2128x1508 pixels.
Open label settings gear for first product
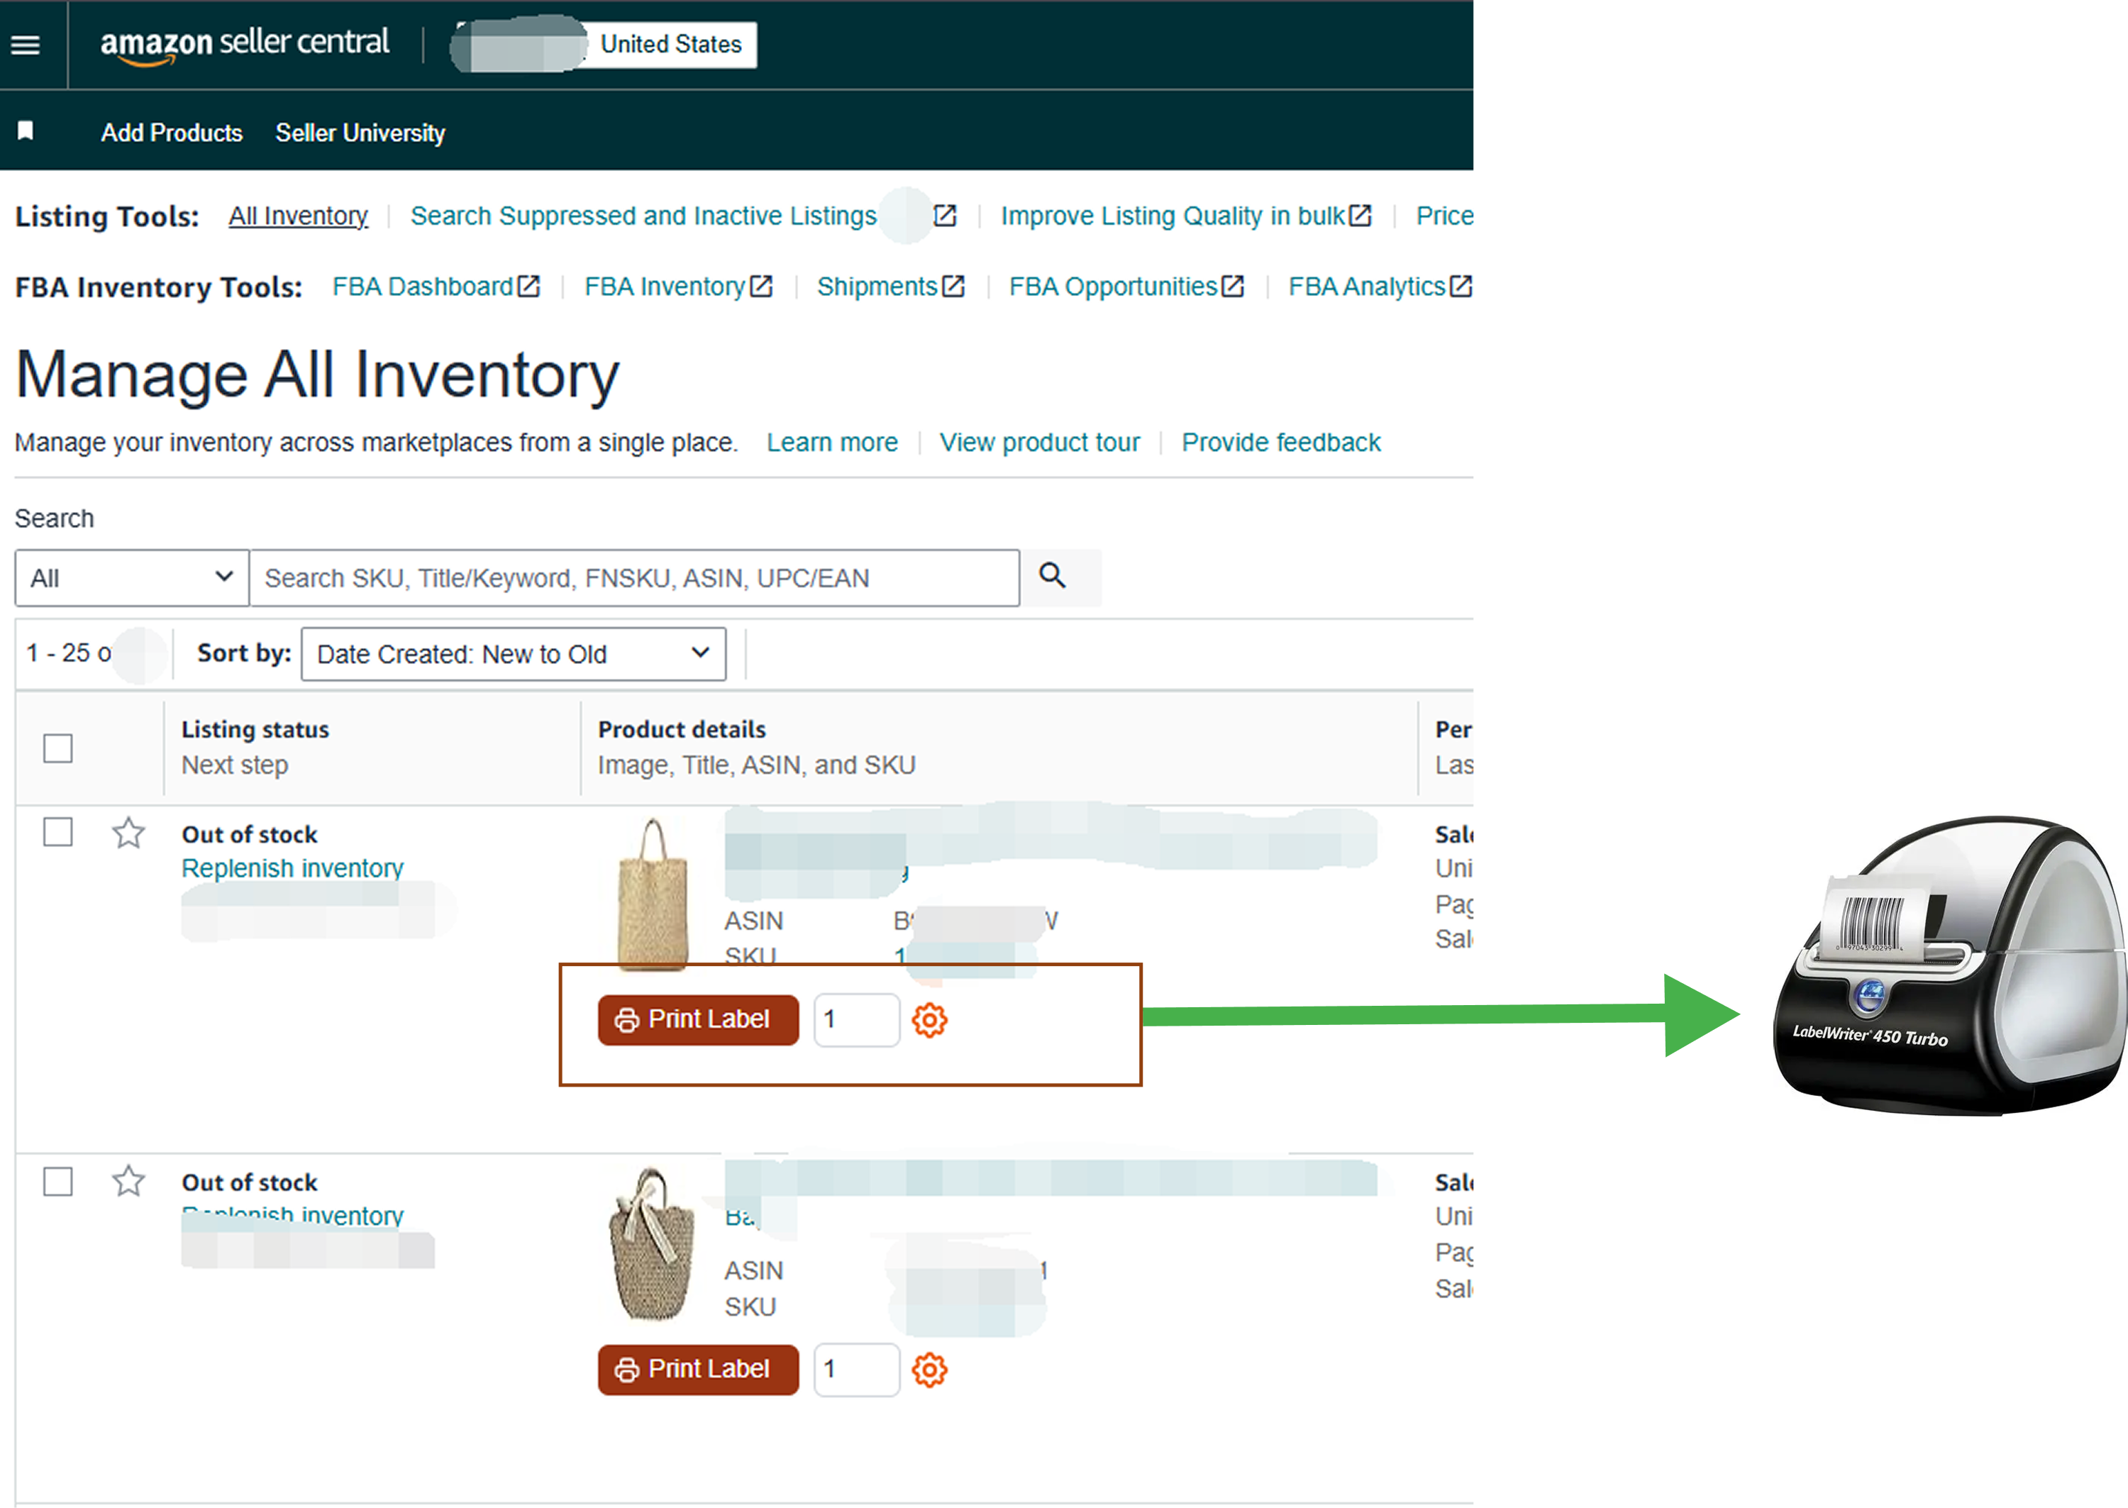coord(929,1019)
